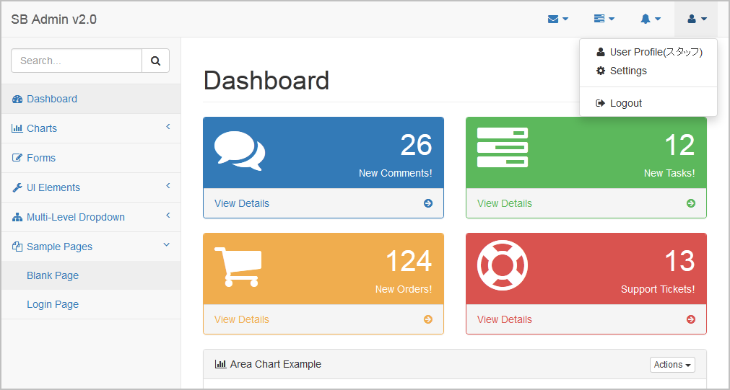Screen dimensions: 730x390
Task: Open the tasks list dropdown icon
Action: point(604,19)
